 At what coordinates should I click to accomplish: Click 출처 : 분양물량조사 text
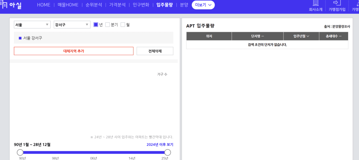(x=337, y=27)
